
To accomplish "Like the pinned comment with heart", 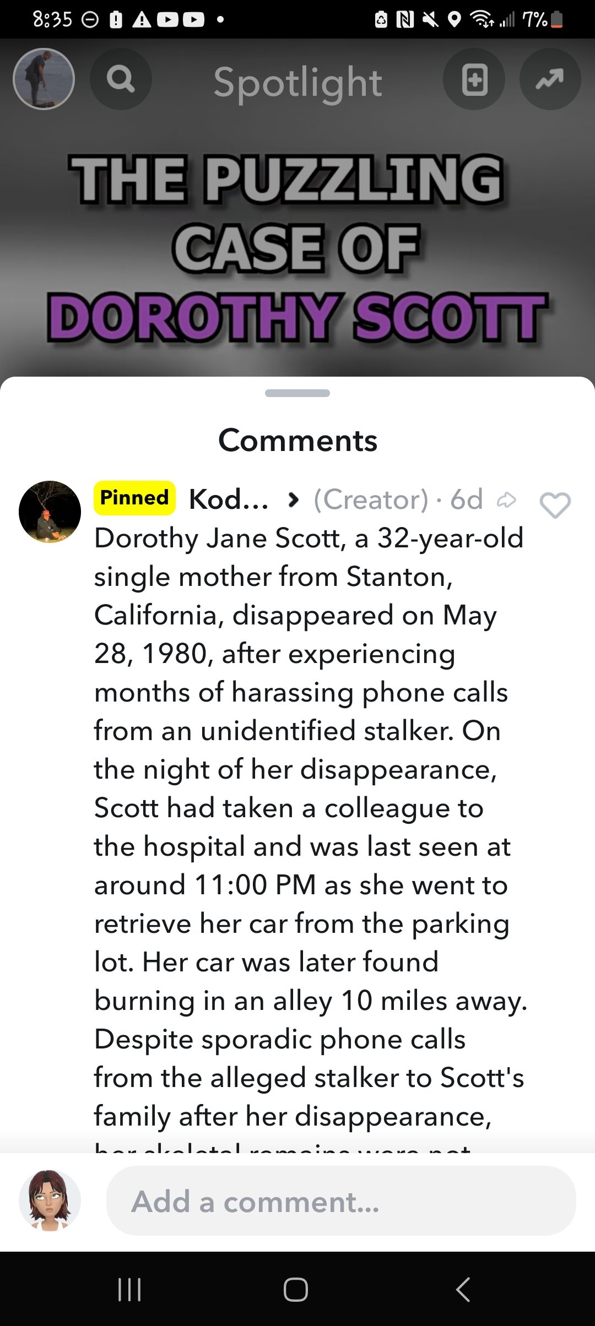I will pyautogui.click(x=555, y=504).
